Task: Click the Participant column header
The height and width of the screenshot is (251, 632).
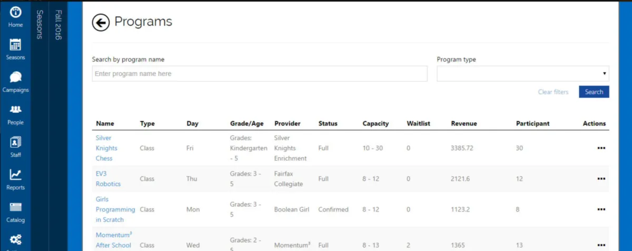Action: (x=532, y=123)
